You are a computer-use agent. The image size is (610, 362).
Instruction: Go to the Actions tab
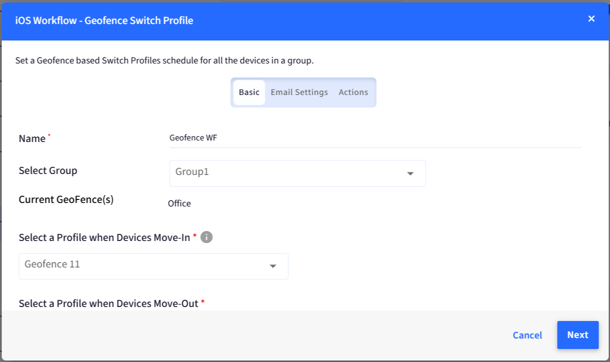pos(353,92)
